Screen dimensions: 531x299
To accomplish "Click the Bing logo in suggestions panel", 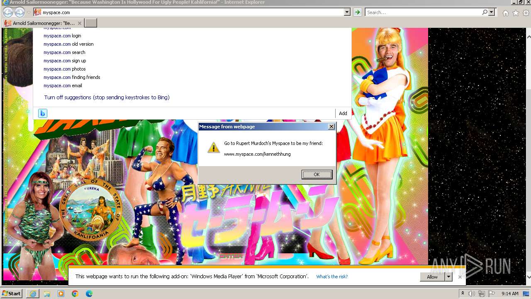I will (43, 113).
